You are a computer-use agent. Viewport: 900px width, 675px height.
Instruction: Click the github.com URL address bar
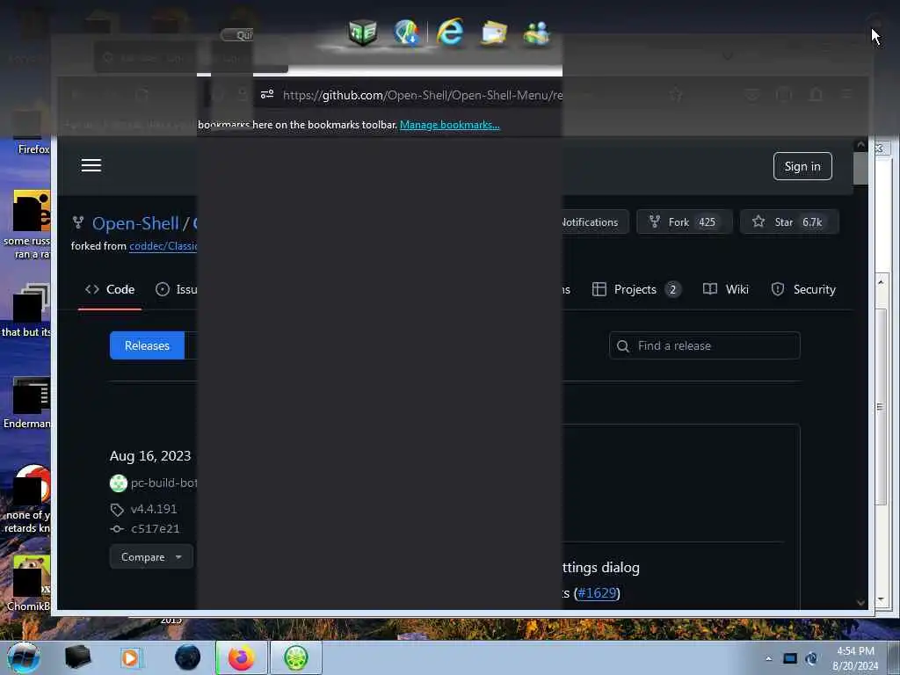(422, 95)
